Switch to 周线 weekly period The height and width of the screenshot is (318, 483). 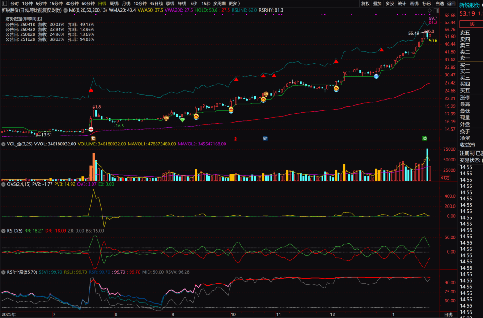(x=114, y=4)
